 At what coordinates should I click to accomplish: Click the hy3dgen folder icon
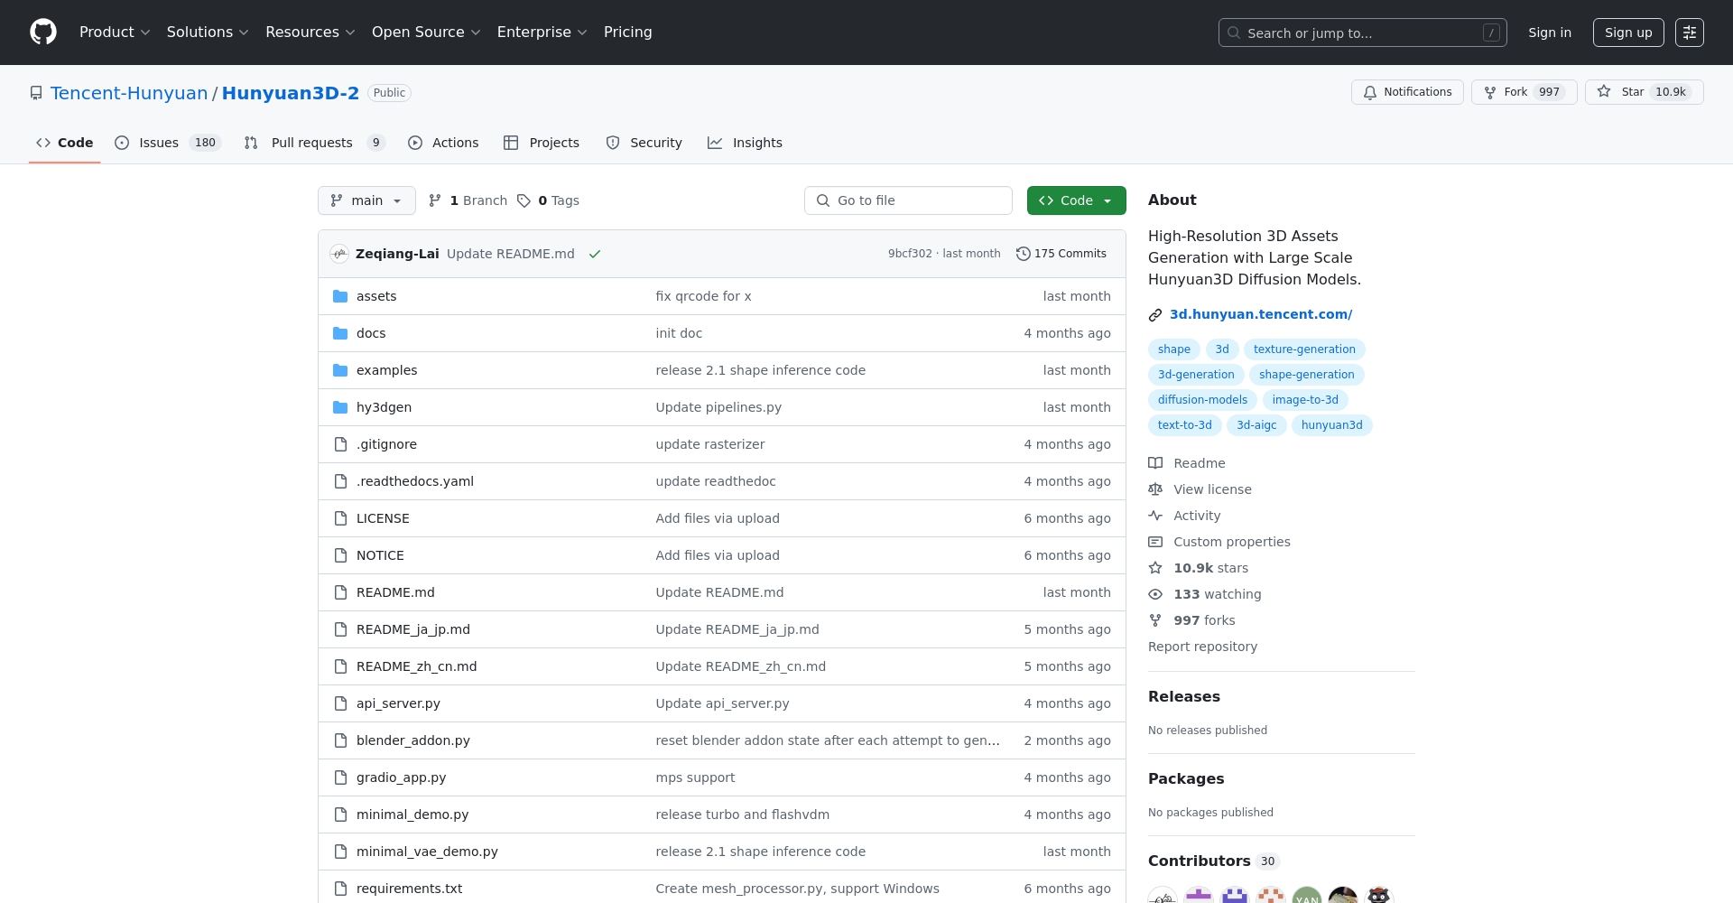pyautogui.click(x=340, y=407)
